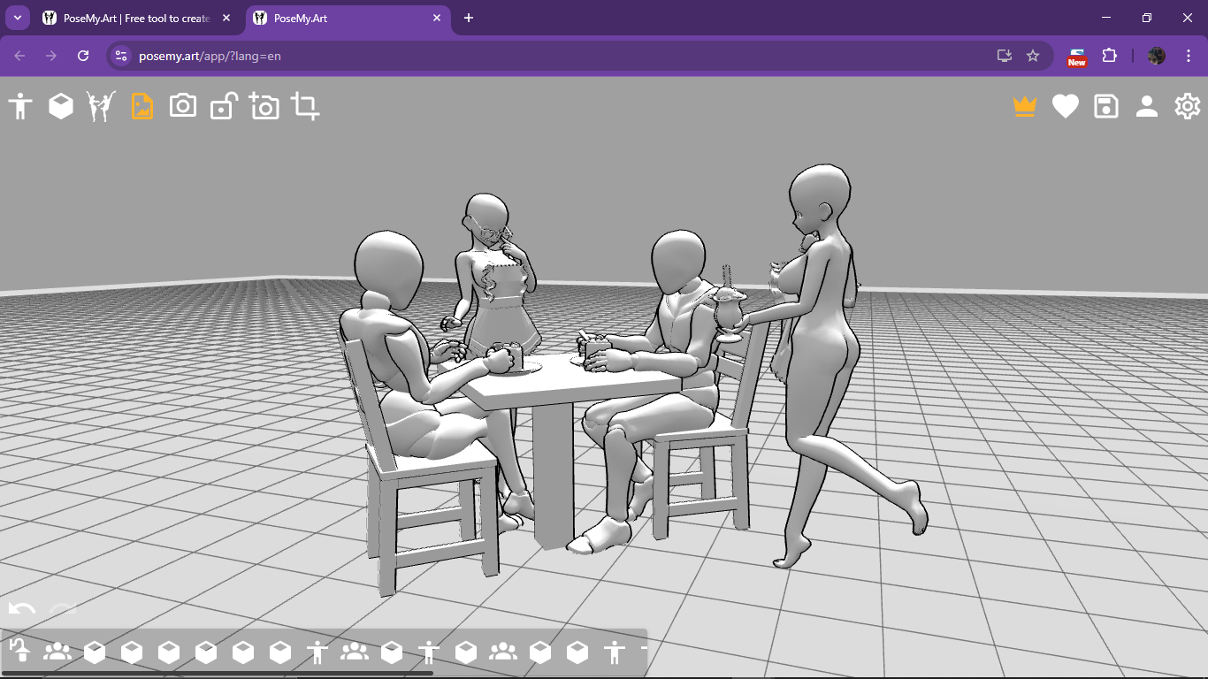The width and height of the screenshot is (1208, 679).
Task: Click the add model figure icon
Action: click(x=20, y=107)
